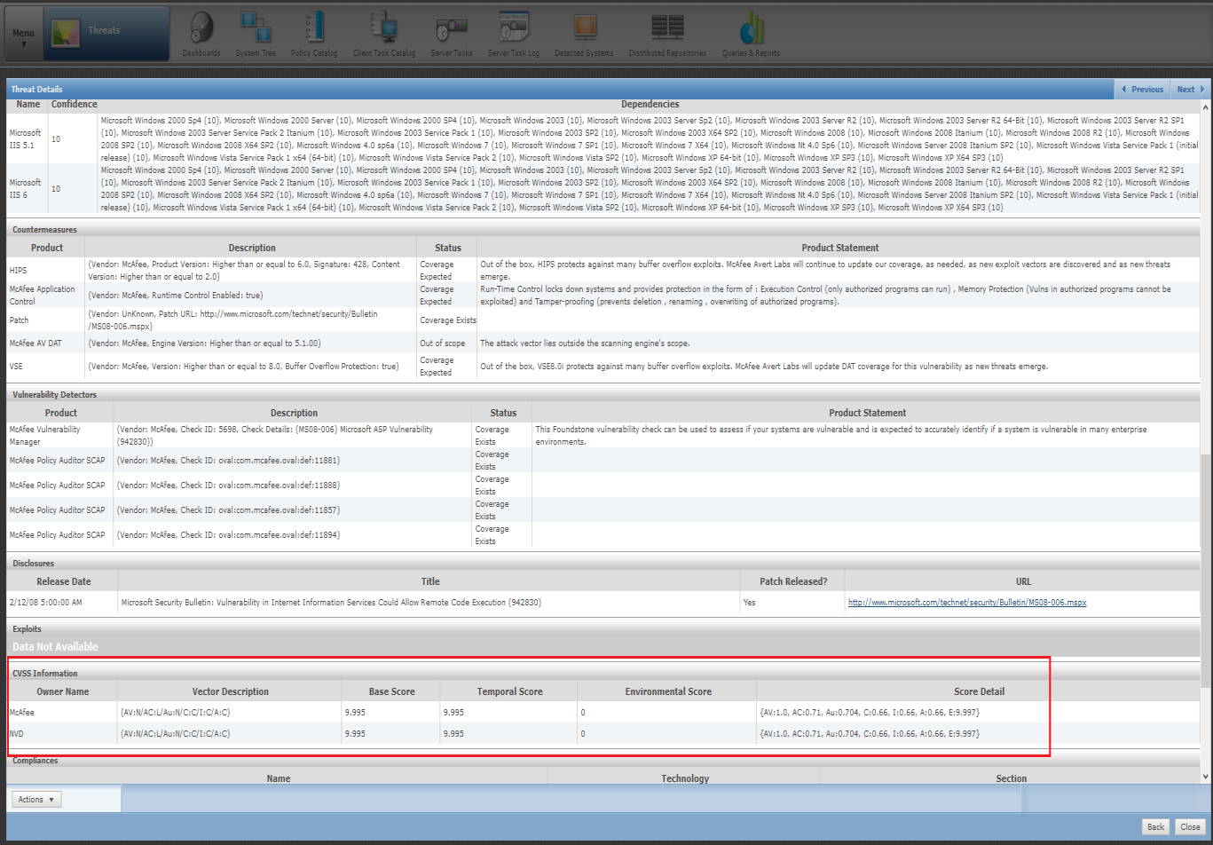Click the Disclosures section title
Viewport: 1213px width, 845px height.
33,564
